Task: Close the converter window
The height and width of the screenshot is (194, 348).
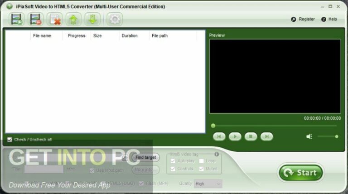Action: [338, 7]
